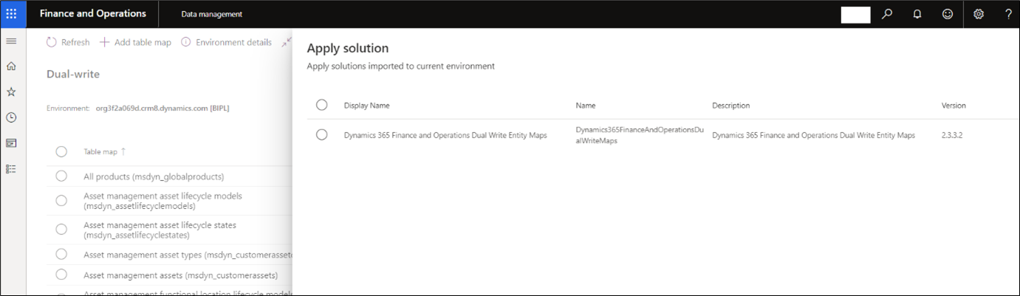Open Modules list icon in the sidebar
1020x296 pixels.
click(x=11, y=169)
